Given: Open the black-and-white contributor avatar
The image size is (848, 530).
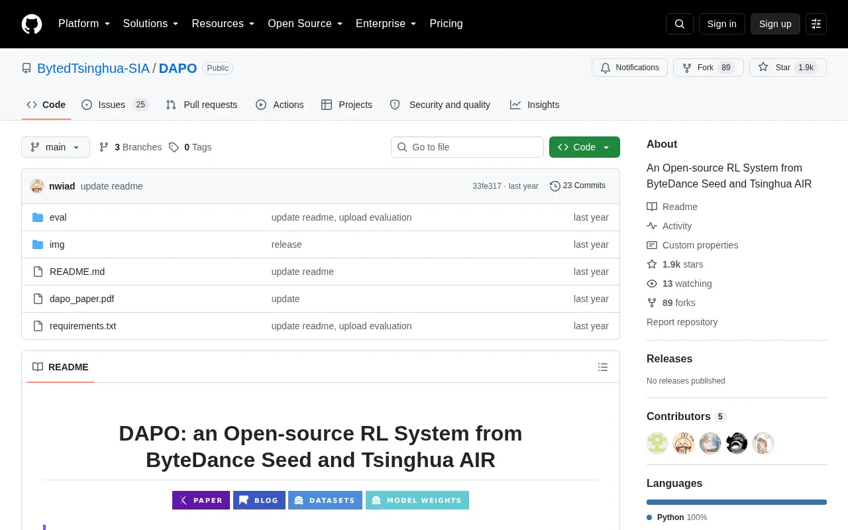Looking at the screenshot, I should 737,443.
